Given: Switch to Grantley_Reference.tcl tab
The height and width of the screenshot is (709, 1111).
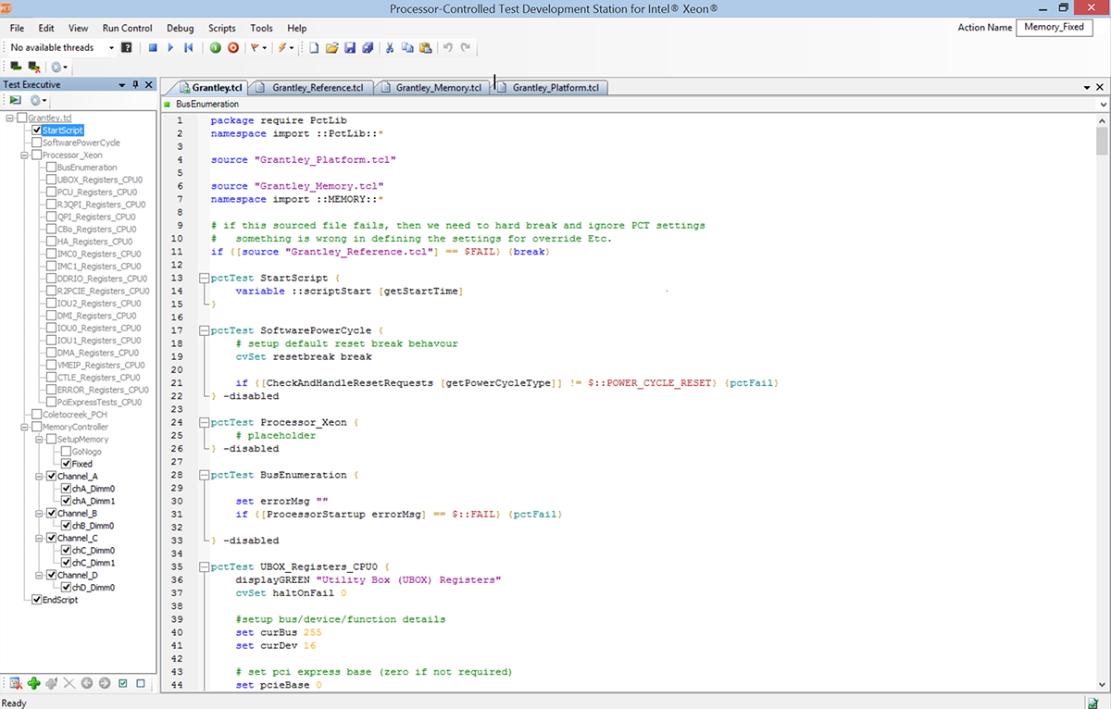Looking at the screenshot, I should point(312,88).
